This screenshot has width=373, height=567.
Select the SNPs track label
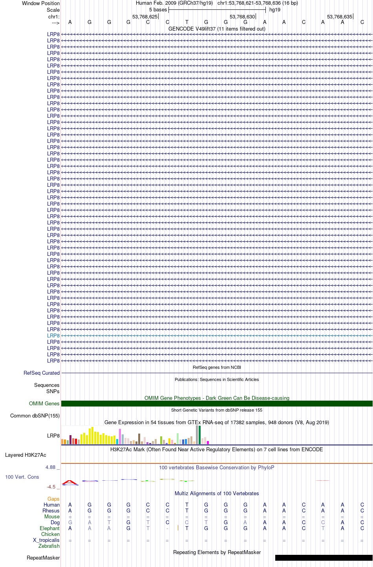(53, 391)
